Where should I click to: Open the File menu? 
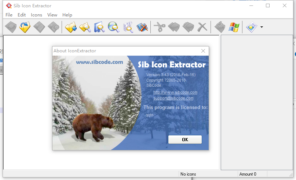(x=9, y=15)
